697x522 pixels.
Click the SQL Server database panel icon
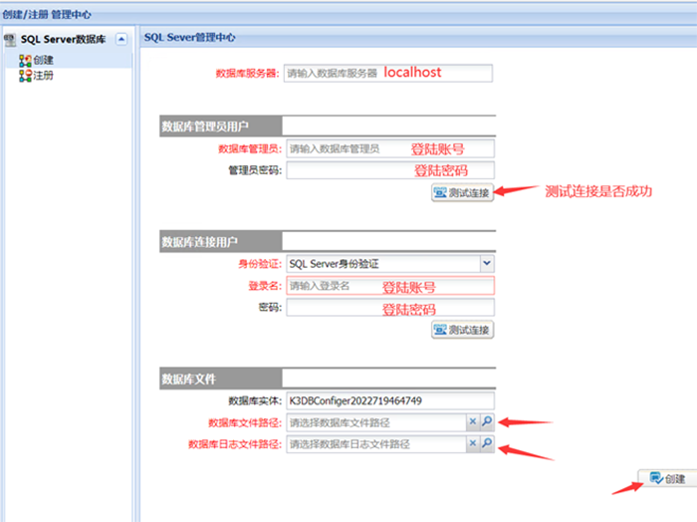9,40
